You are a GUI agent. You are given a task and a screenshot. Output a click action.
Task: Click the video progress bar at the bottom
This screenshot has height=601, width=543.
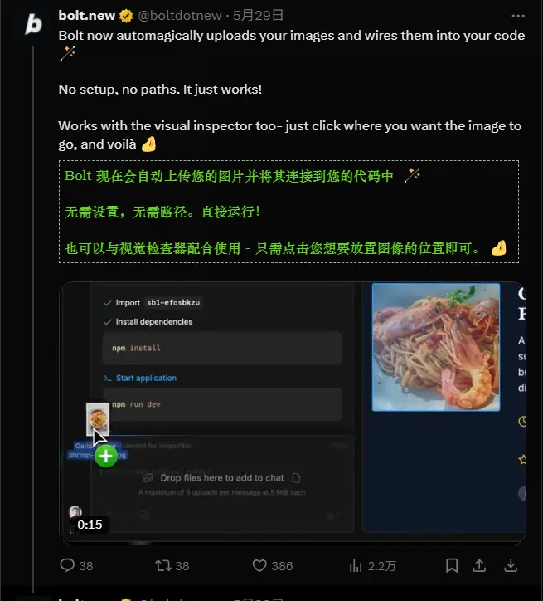tap(293, 542)
